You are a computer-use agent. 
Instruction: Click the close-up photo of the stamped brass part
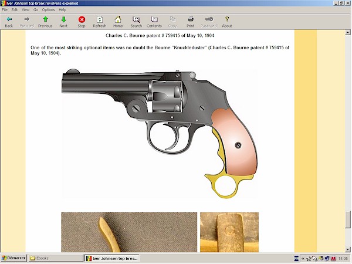click(x=229, y=232)
